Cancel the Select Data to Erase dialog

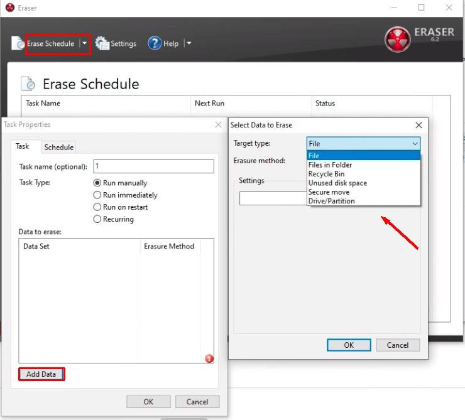pyautogui.click(x=398, y=345)
